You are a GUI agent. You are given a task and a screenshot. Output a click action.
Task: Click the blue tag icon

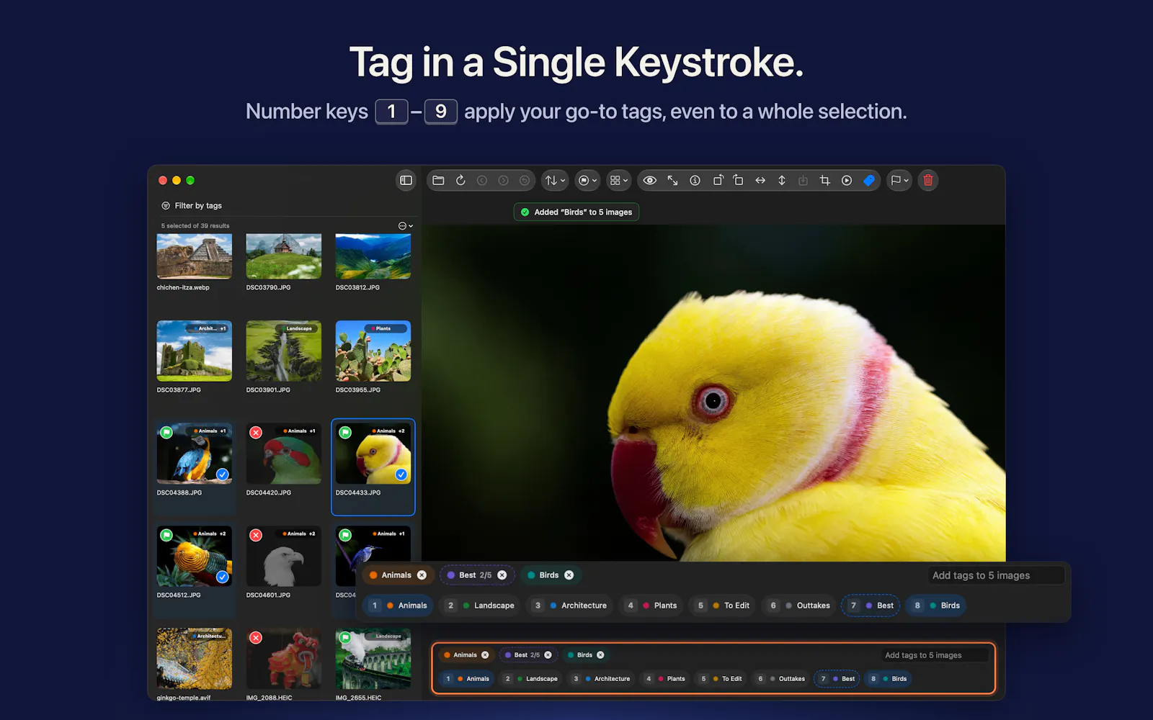click(x=869, y=181)
